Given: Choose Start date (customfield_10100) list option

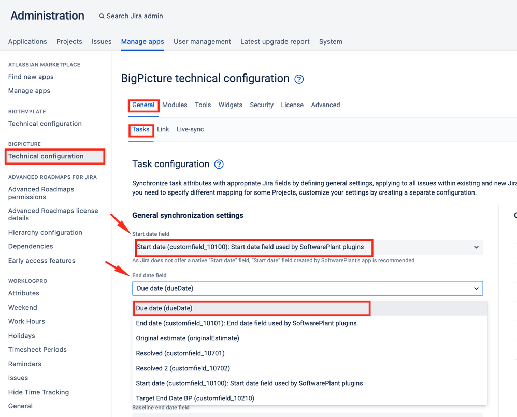Looking at the screenshot, I should 310,383.
